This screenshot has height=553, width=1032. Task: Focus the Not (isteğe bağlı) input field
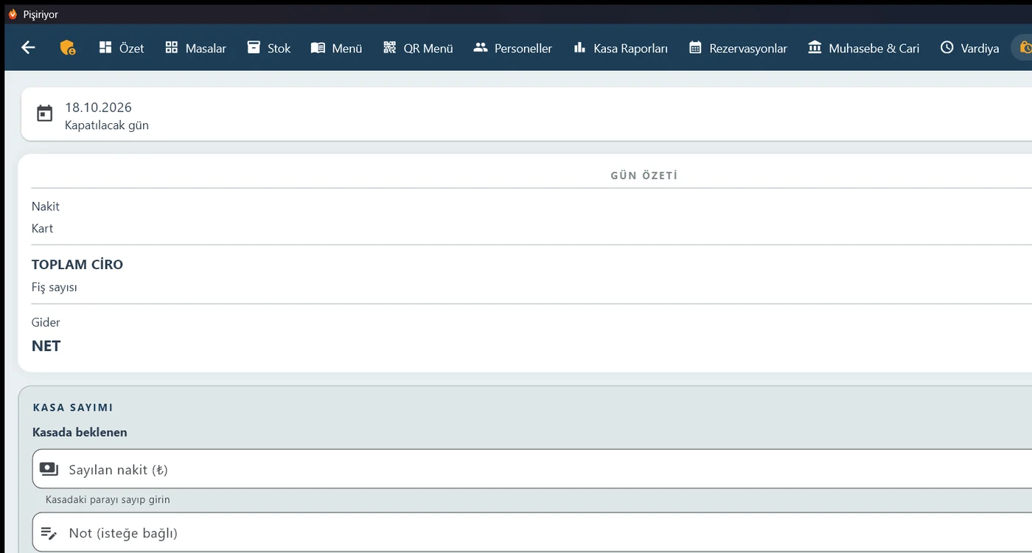pyautogui.click(x=532, y=532)
